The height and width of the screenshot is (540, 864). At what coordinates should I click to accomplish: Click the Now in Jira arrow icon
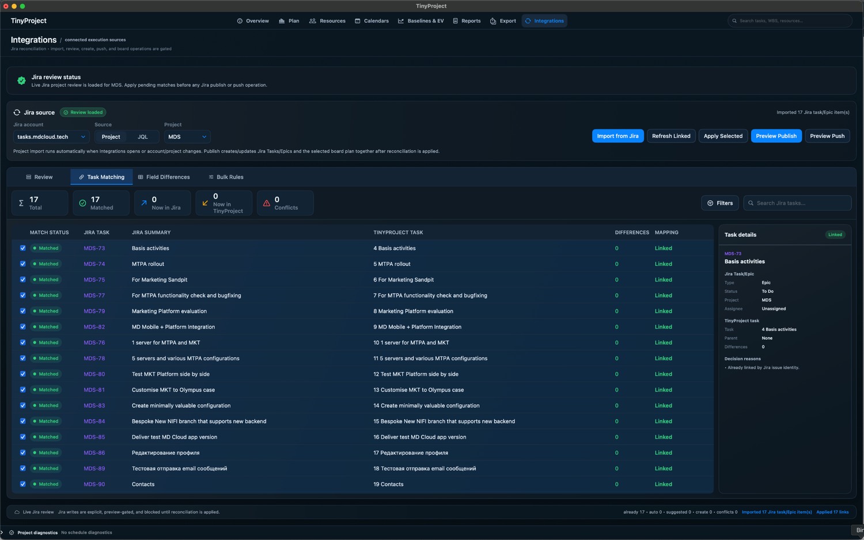144,203
